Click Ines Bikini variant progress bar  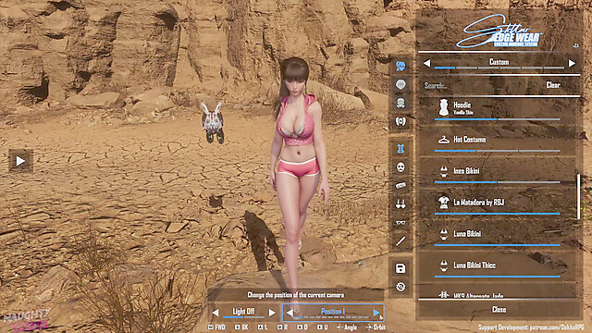pyautogui.click(x=498, y=182)
